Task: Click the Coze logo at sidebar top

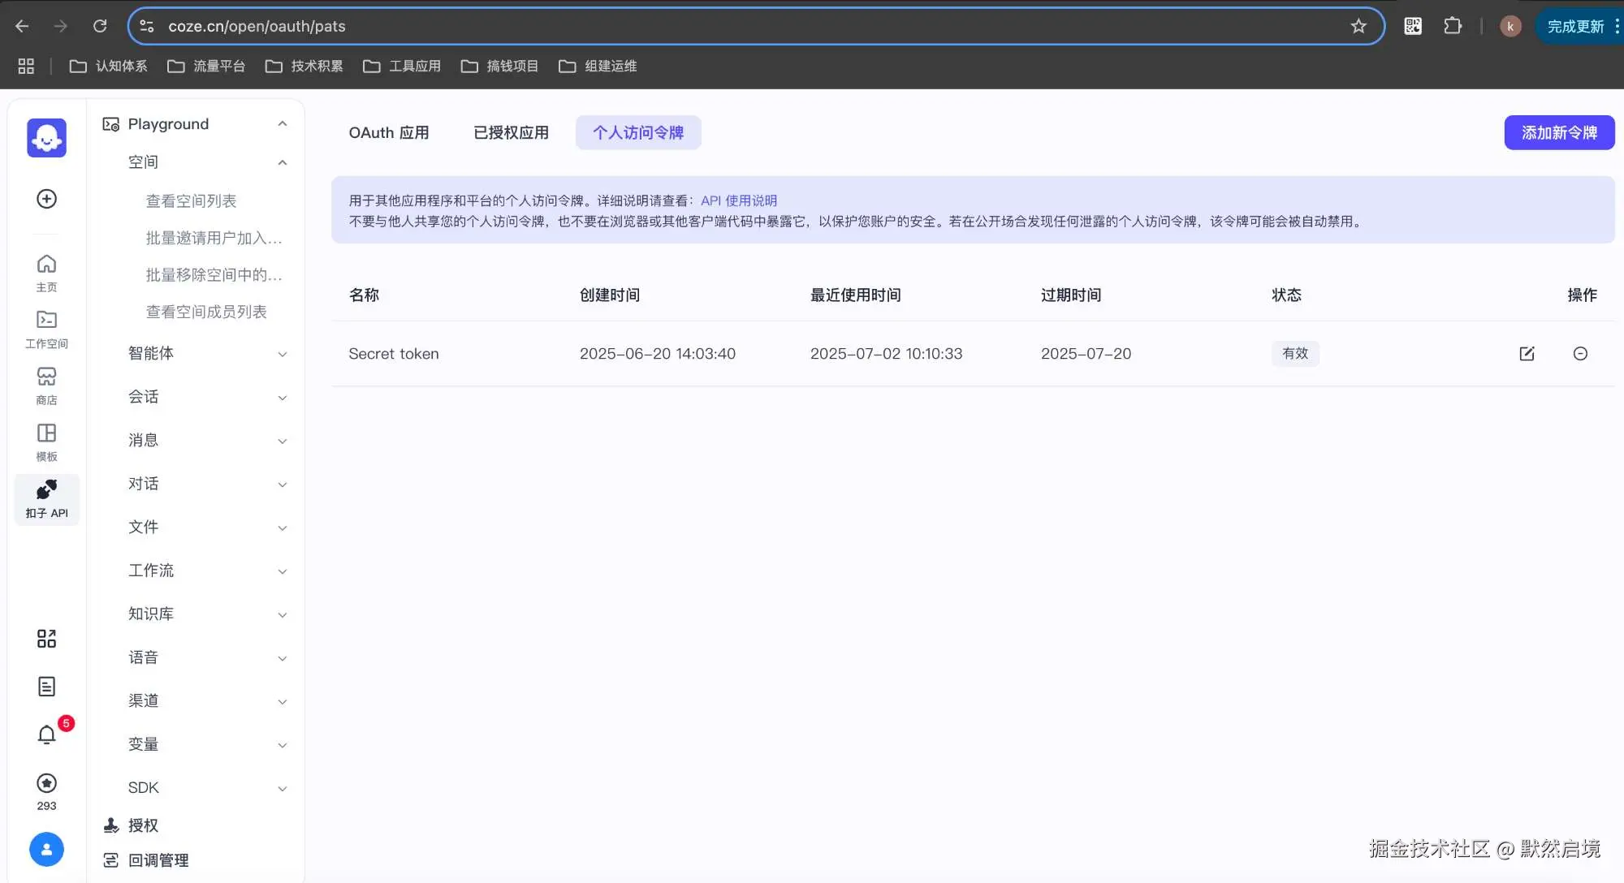Action: coord(46,137)
